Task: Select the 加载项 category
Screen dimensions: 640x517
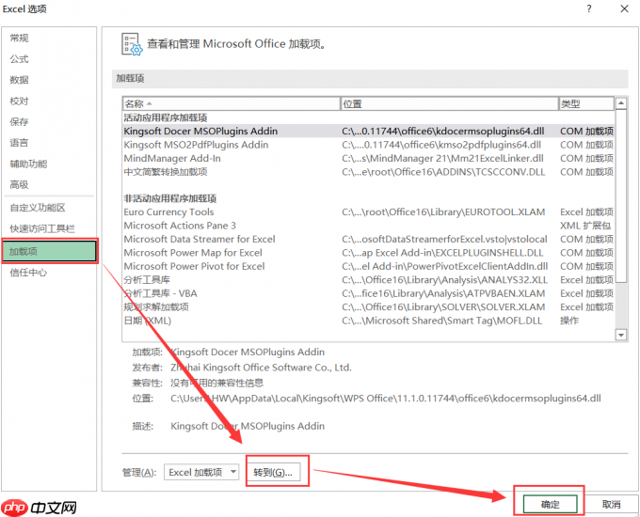Action: pos(49,251)
